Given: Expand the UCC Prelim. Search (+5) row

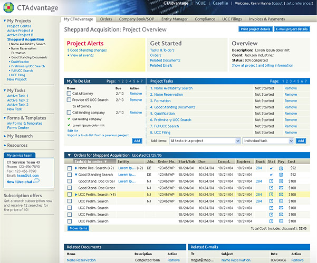Looking at the screenshot, I should [76, 195].
